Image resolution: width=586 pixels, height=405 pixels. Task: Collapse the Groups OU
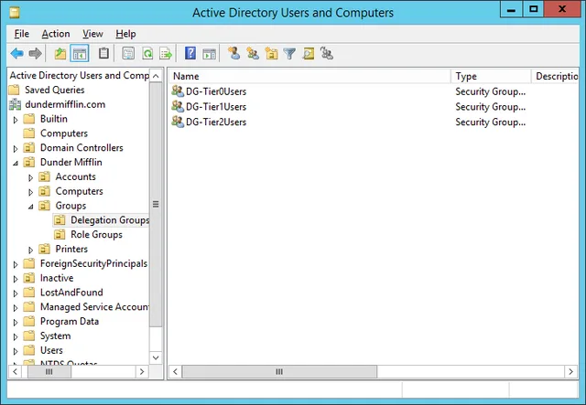(x=30, y=207)
